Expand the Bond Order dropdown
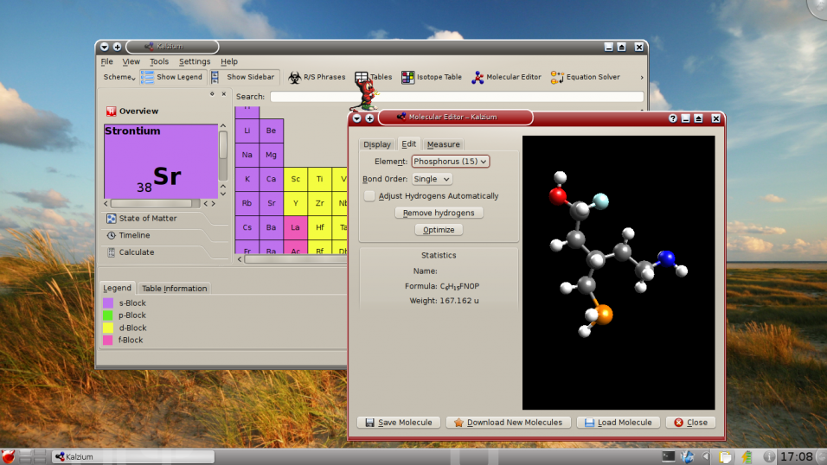 point(432,179)
